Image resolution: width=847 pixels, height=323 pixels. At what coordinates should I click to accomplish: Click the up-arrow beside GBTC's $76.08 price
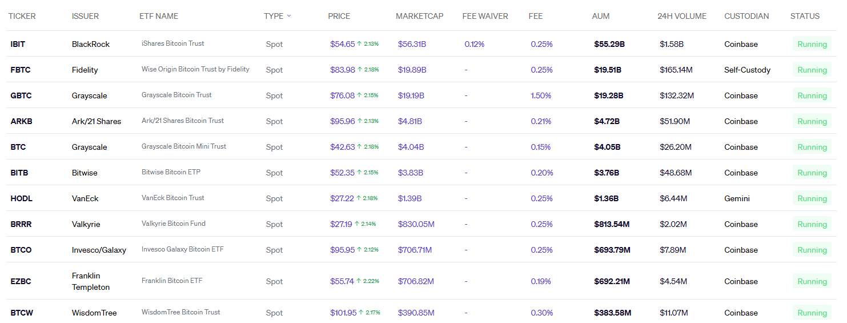[x=359, y=95]
